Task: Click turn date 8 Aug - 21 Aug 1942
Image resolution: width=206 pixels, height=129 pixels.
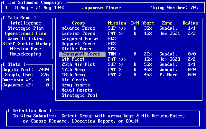Action: tap(40, 8)
